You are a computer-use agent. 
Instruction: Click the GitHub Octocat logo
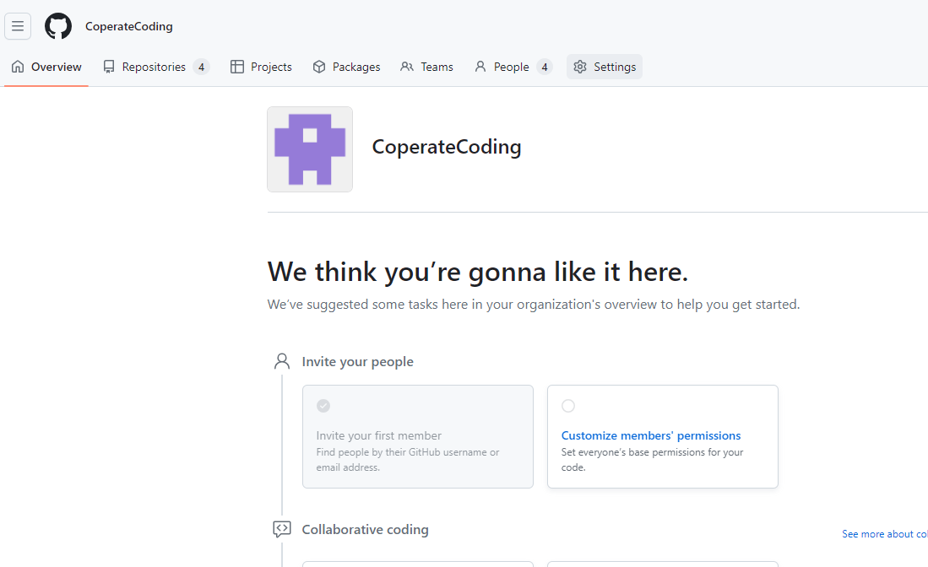(x=58, y=27)
